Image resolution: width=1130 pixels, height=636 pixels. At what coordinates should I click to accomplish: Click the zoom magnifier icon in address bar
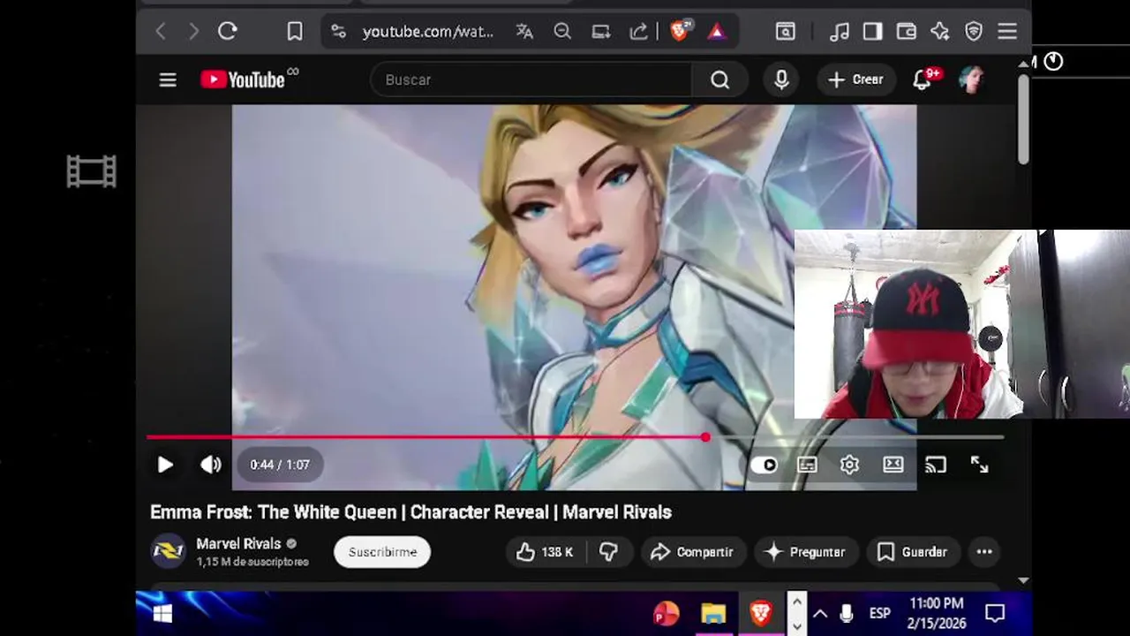pos(562,32)
